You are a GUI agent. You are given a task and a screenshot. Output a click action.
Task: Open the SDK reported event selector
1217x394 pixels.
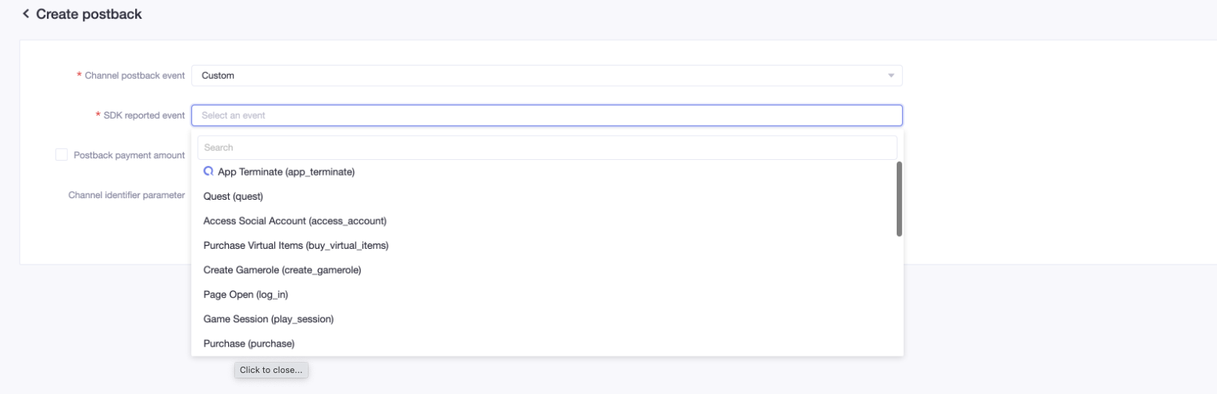click(547, 115)
